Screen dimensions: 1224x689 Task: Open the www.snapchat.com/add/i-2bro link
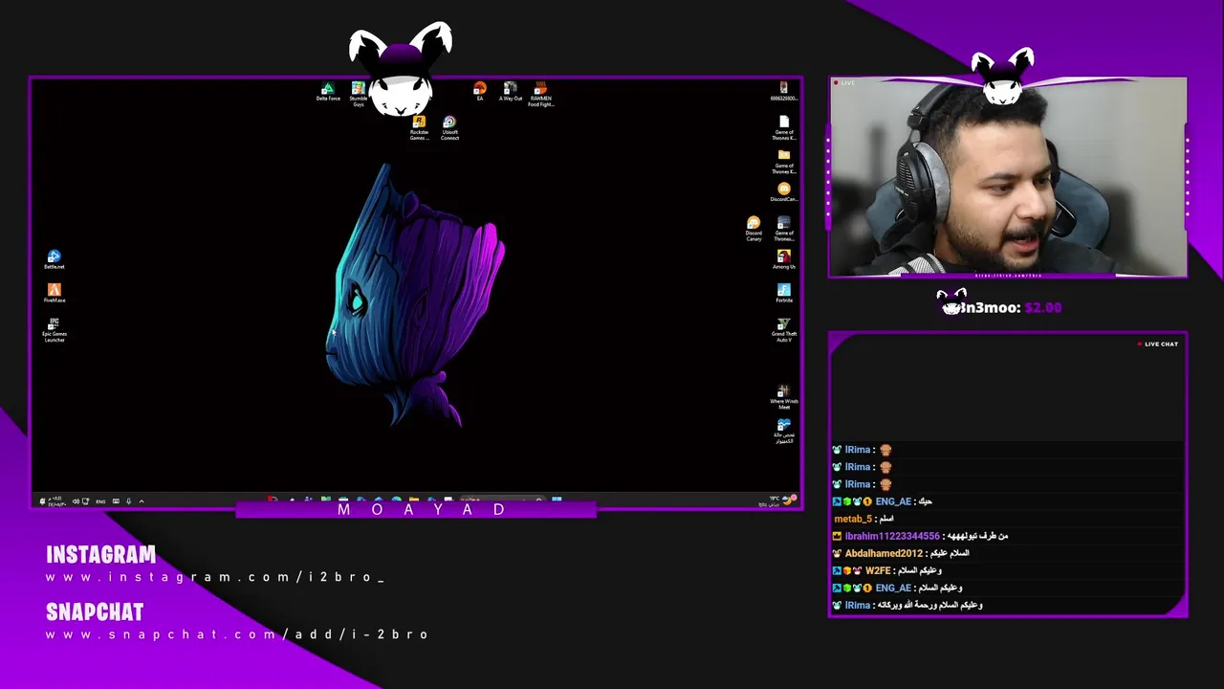[237, 634]
